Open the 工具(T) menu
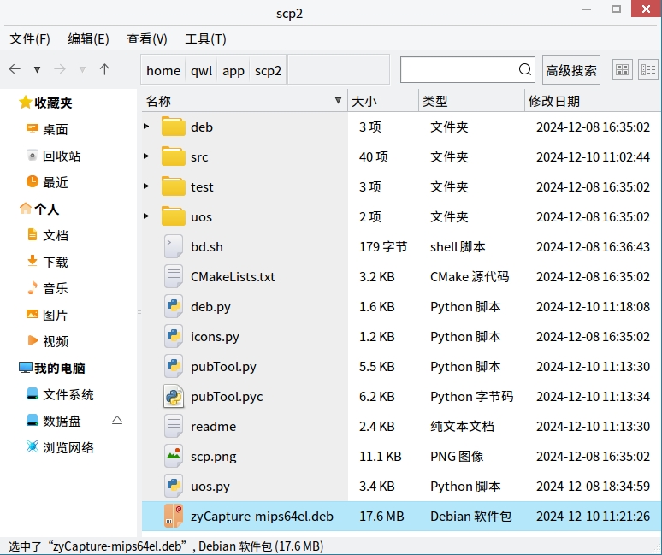Image resolution: width=662 pixels, height=555 pixels. [x=205, y=39]
